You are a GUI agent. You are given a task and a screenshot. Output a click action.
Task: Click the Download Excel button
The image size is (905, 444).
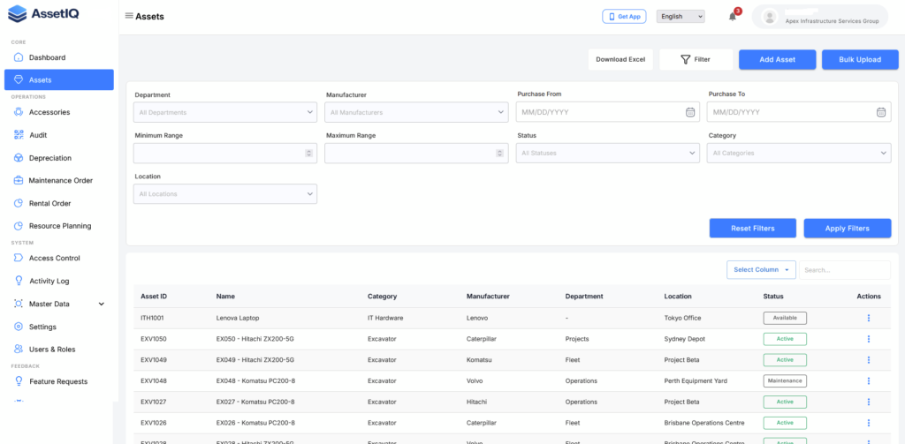(x=620, y=59)
